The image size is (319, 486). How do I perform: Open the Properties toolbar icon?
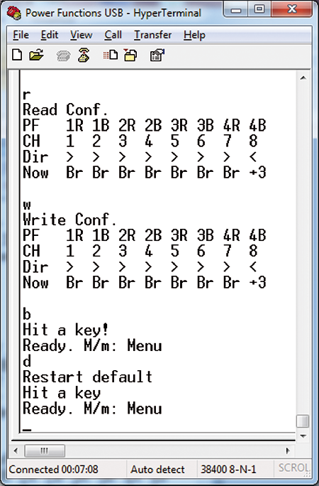click(x=157, y=55)
